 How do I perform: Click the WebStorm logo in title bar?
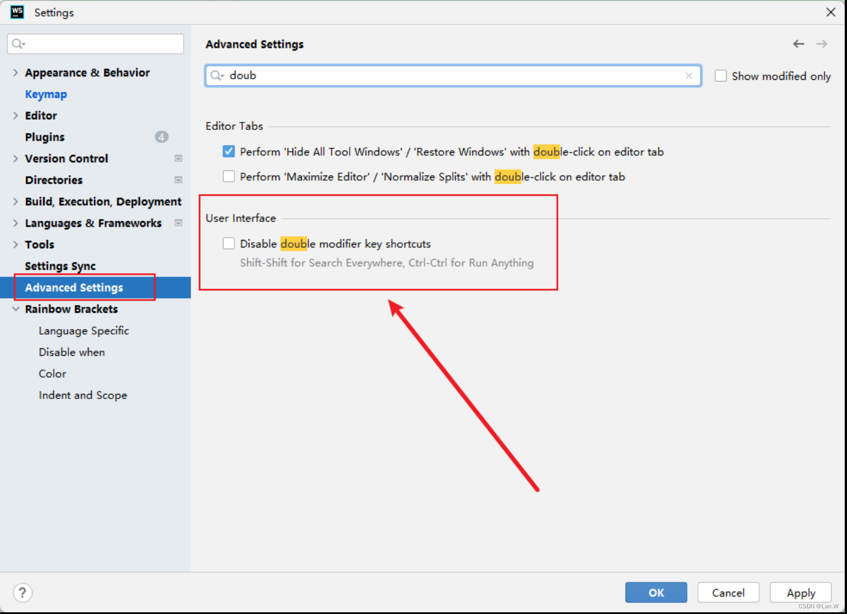click(17, 12)
